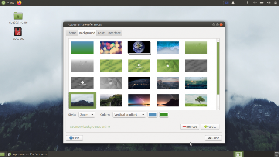Viewport: 279px width, 157px height.
Task: Open the session gear icon
Action: [x=276, y=3]
